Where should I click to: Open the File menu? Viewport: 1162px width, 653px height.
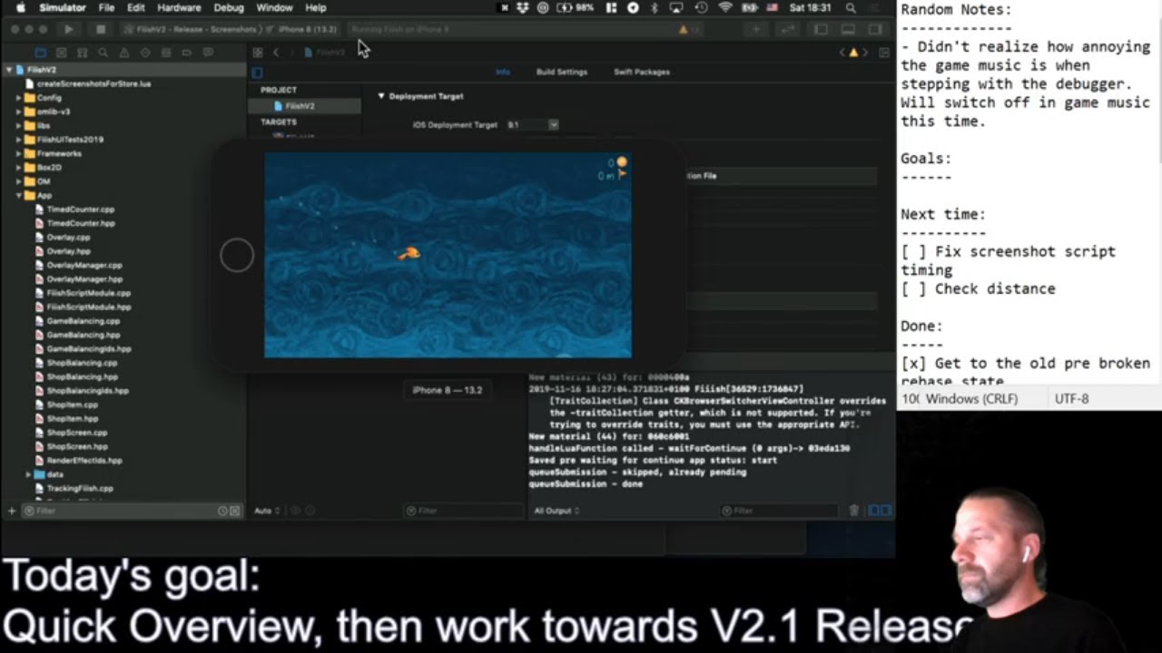pos(106,7)
